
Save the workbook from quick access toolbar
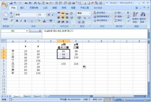point(11,3)
